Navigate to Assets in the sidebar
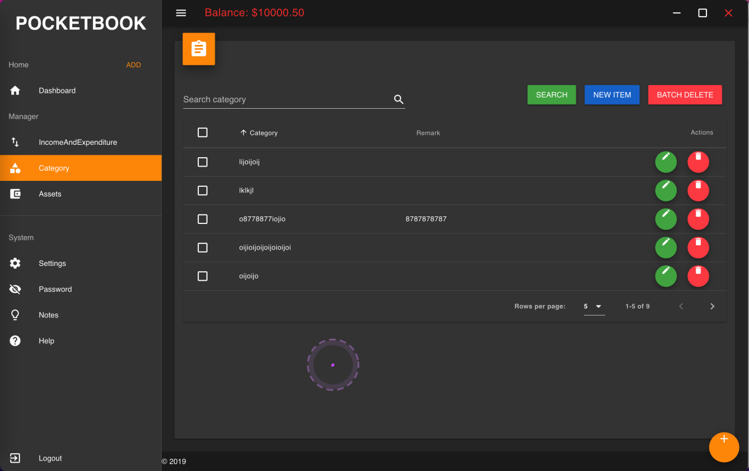The width and height of the screenshot is (749, 471). pos(50,194)
